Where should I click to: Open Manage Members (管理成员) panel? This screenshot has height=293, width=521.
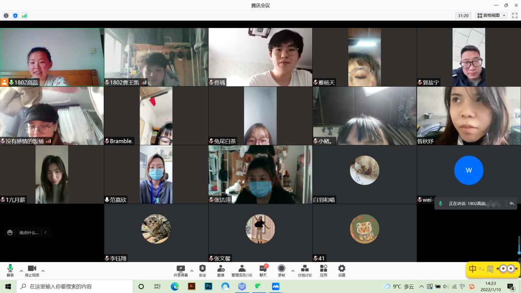click(x=242, y=269)
